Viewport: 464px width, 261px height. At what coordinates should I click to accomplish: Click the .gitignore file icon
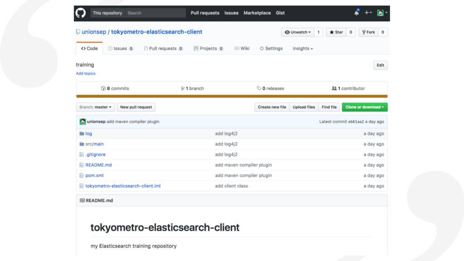coord(82,155)
